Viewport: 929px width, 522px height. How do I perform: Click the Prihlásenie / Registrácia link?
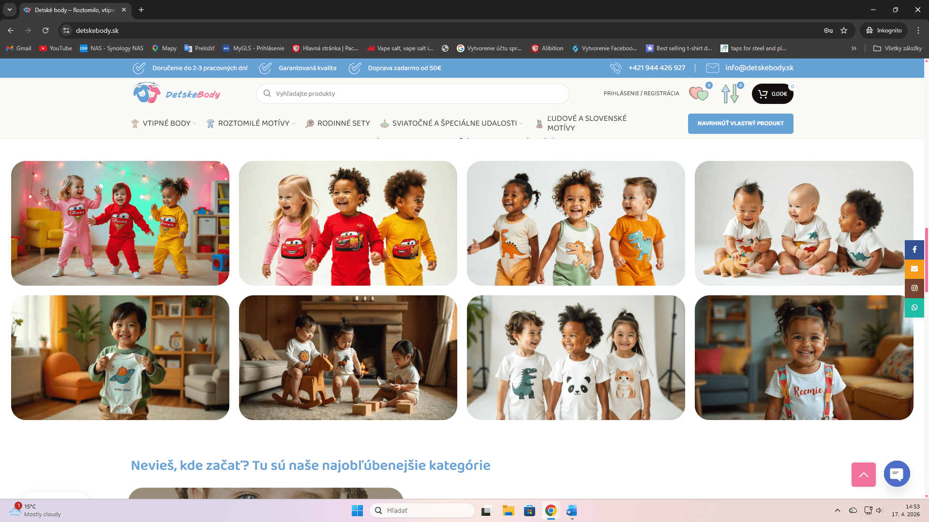click(641, 93)
